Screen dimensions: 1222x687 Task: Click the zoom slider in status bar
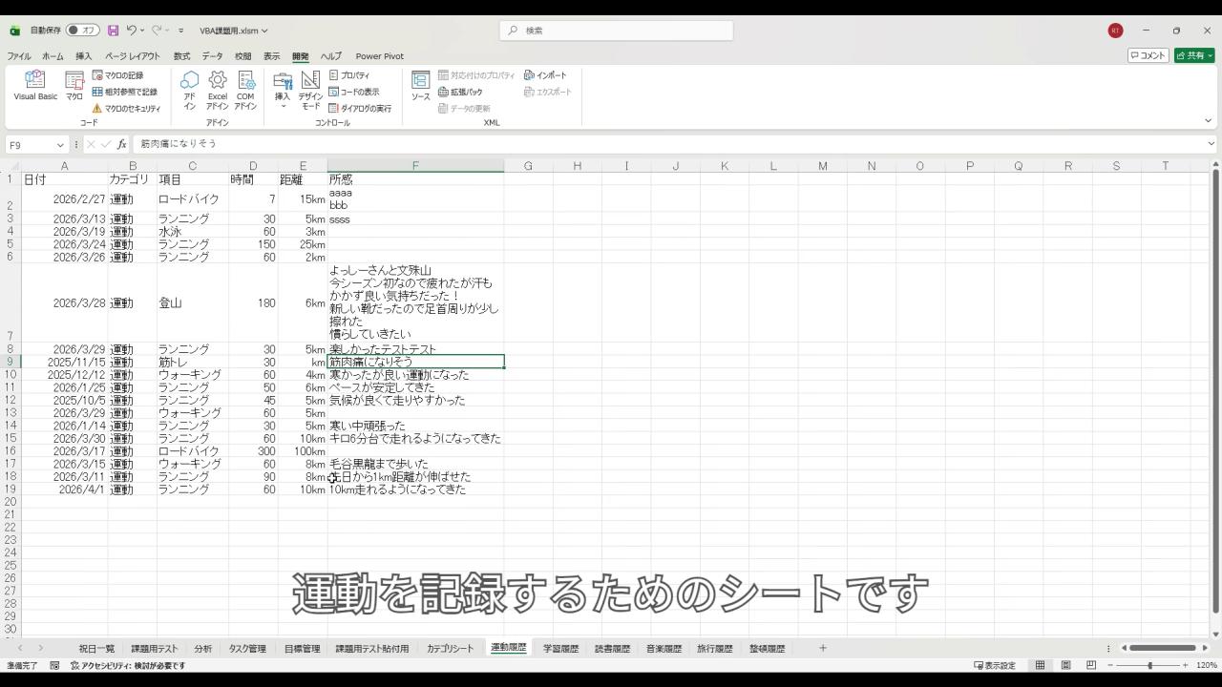pos(1149,665)
